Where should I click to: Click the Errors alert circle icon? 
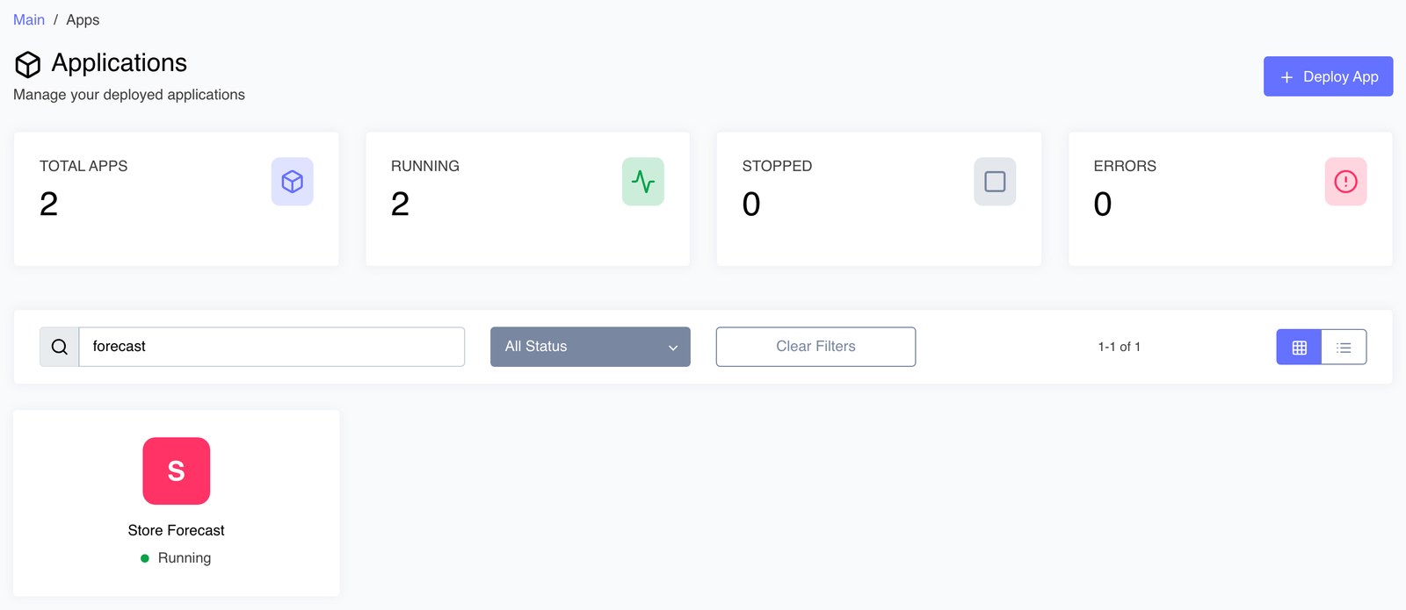(1345, 182)
